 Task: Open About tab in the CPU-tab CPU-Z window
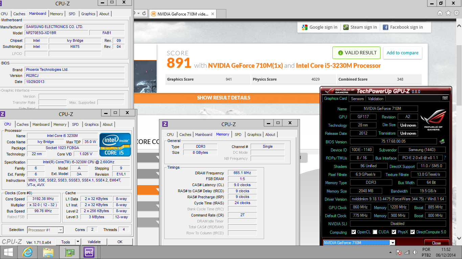(x=108, y=124)
